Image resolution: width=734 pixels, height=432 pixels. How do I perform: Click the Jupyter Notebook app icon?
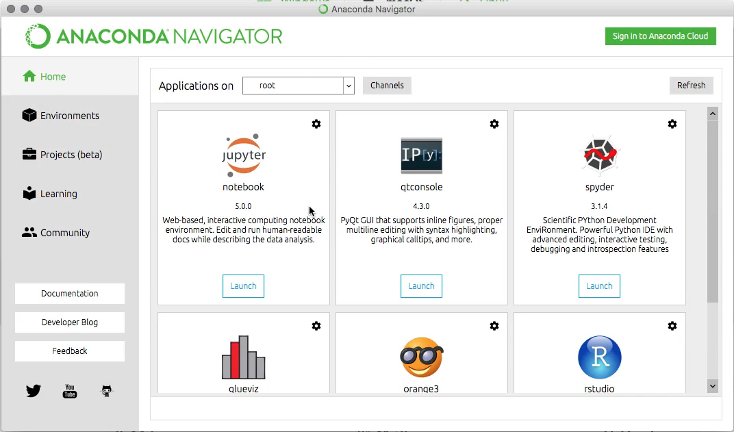[243, 156]
